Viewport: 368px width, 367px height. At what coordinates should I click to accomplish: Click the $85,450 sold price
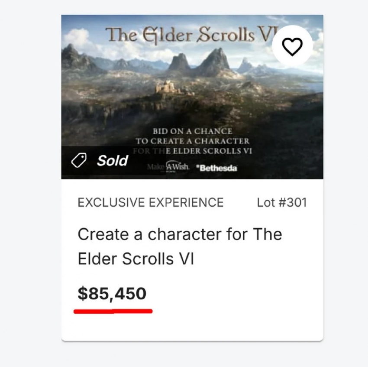pyautogui.click(x=112, y=294)
